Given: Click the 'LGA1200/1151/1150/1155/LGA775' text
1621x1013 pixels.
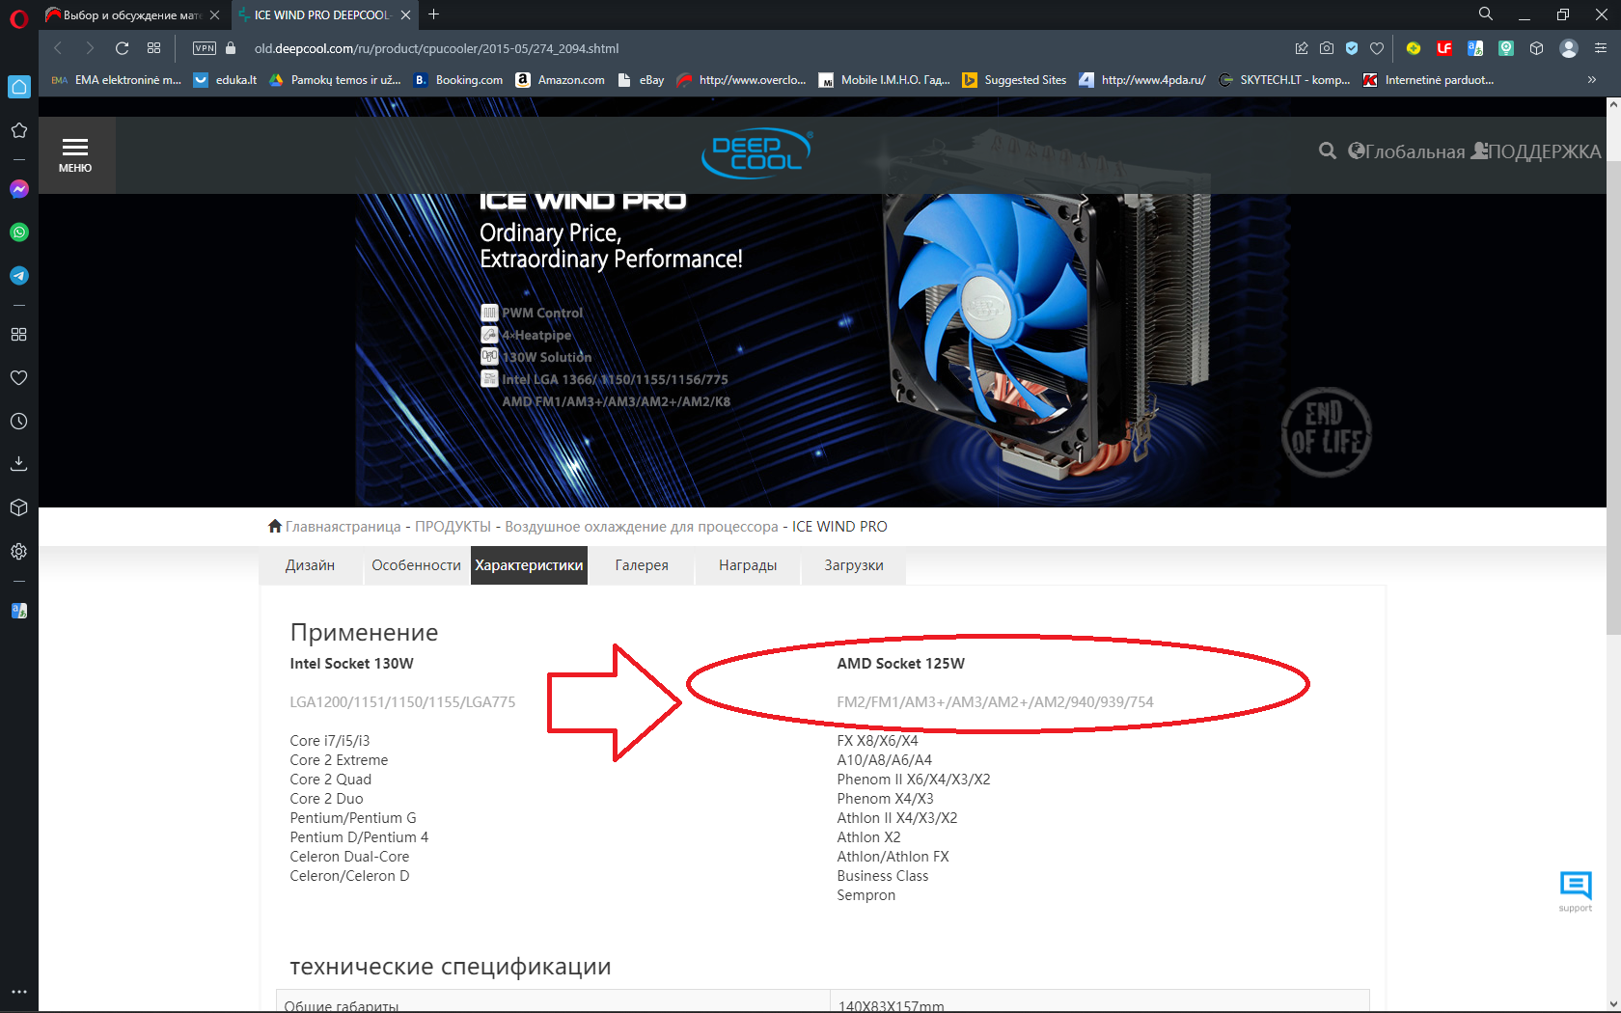Looking at the screenshot, I should click(402, 702).
